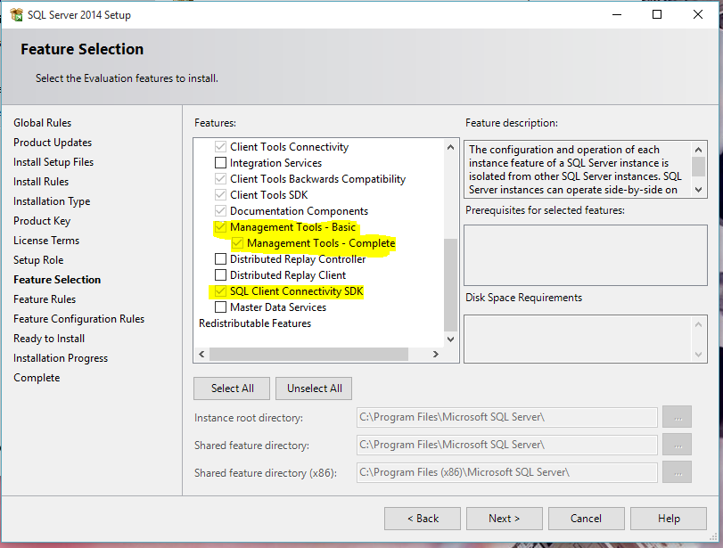Toggle the Client Tools SDK checkbox
The image size is (723, 548).
tap(220, 195)
